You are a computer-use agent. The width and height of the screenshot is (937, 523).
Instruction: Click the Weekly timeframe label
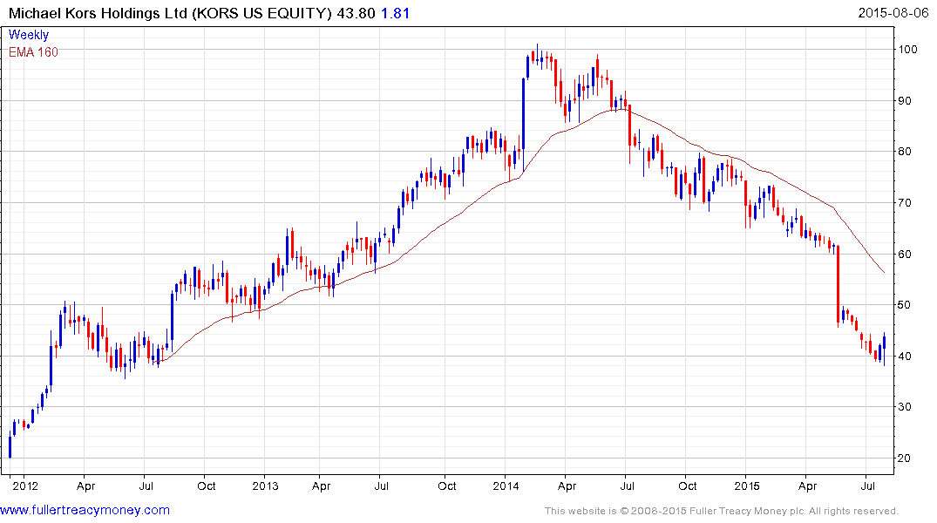(x=29, y=35)
